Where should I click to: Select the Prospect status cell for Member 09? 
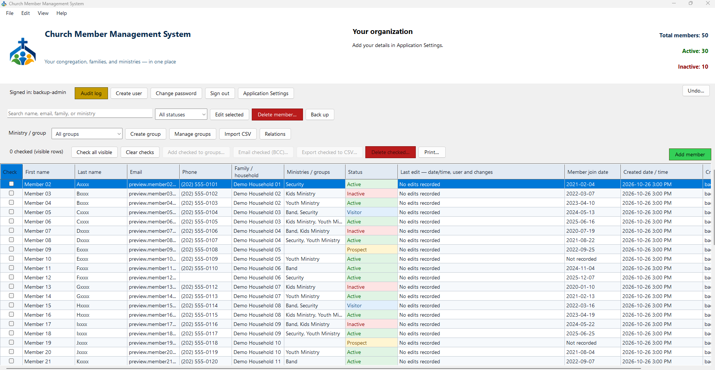pos(371,250)
